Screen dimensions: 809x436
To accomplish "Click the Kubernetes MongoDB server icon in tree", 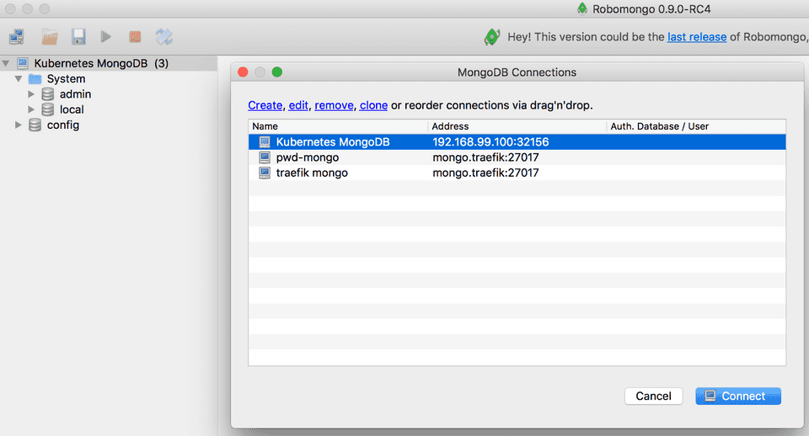I will (23, 63).
